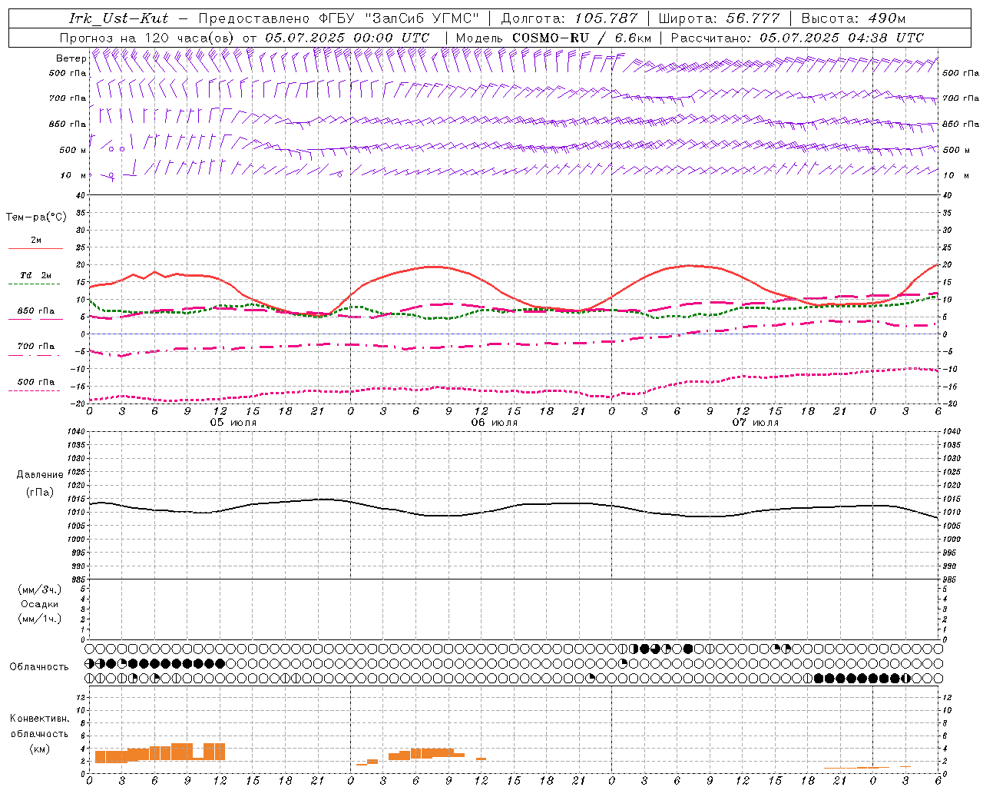The image size is (983, 787).
Task: Click the Прогноз на 120 часа(ов) text
Action: pos(148,38)
